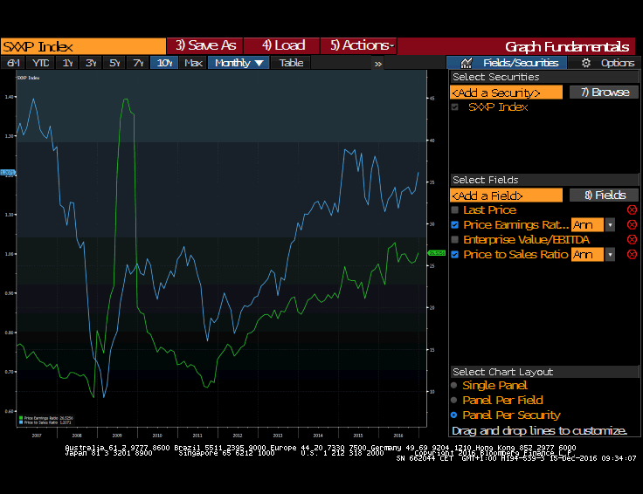Click the Browse securities button
The image size is (643, 494).
coord(605,93)
